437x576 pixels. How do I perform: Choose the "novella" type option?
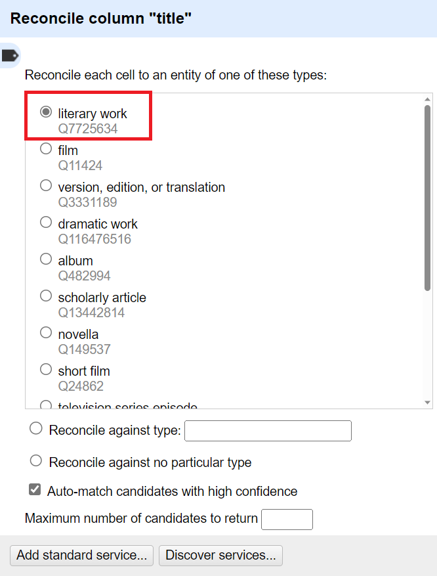(46, 333)
